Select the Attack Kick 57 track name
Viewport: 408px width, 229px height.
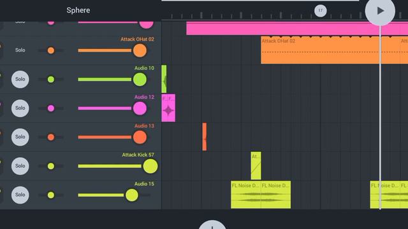138,155
